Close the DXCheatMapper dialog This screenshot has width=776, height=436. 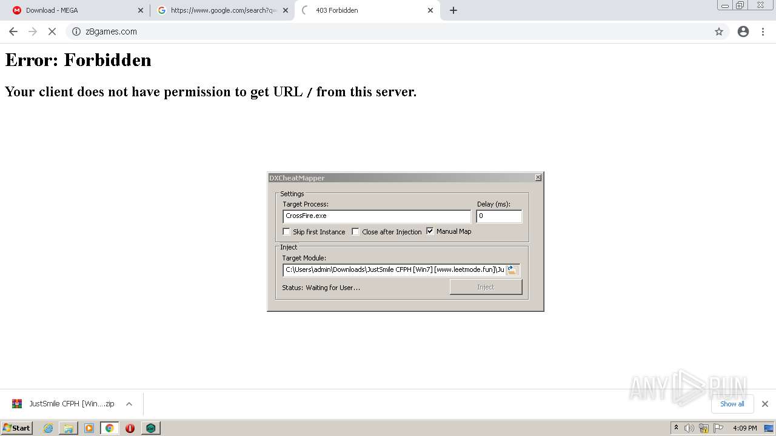(538, 177)
